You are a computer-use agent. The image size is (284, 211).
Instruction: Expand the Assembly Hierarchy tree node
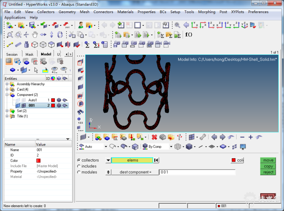click(x=7, y=84)
